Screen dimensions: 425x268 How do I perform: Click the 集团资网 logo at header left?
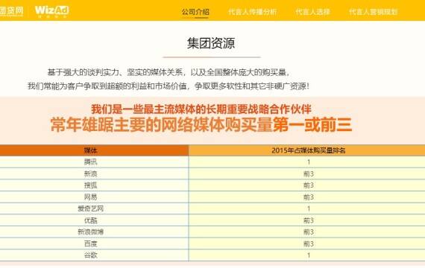pyautogui.click(x=12, y=11)
